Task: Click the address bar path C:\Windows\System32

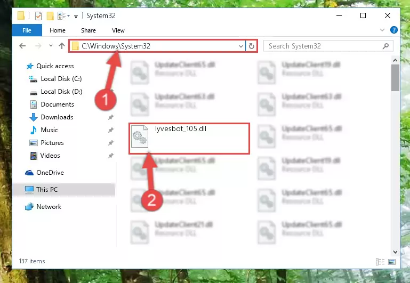Action: 116,46
